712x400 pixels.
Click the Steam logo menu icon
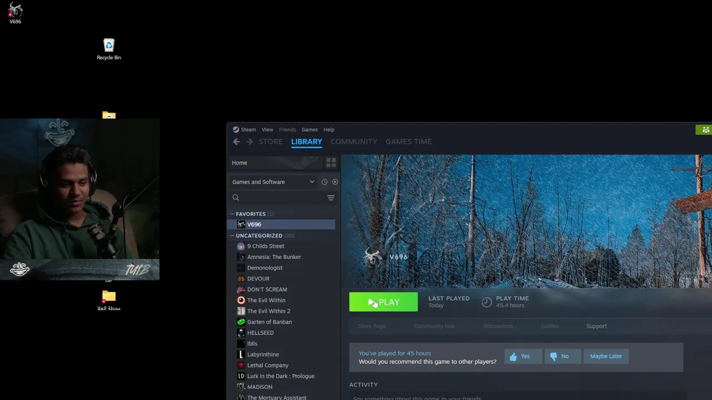pos(236,129)
